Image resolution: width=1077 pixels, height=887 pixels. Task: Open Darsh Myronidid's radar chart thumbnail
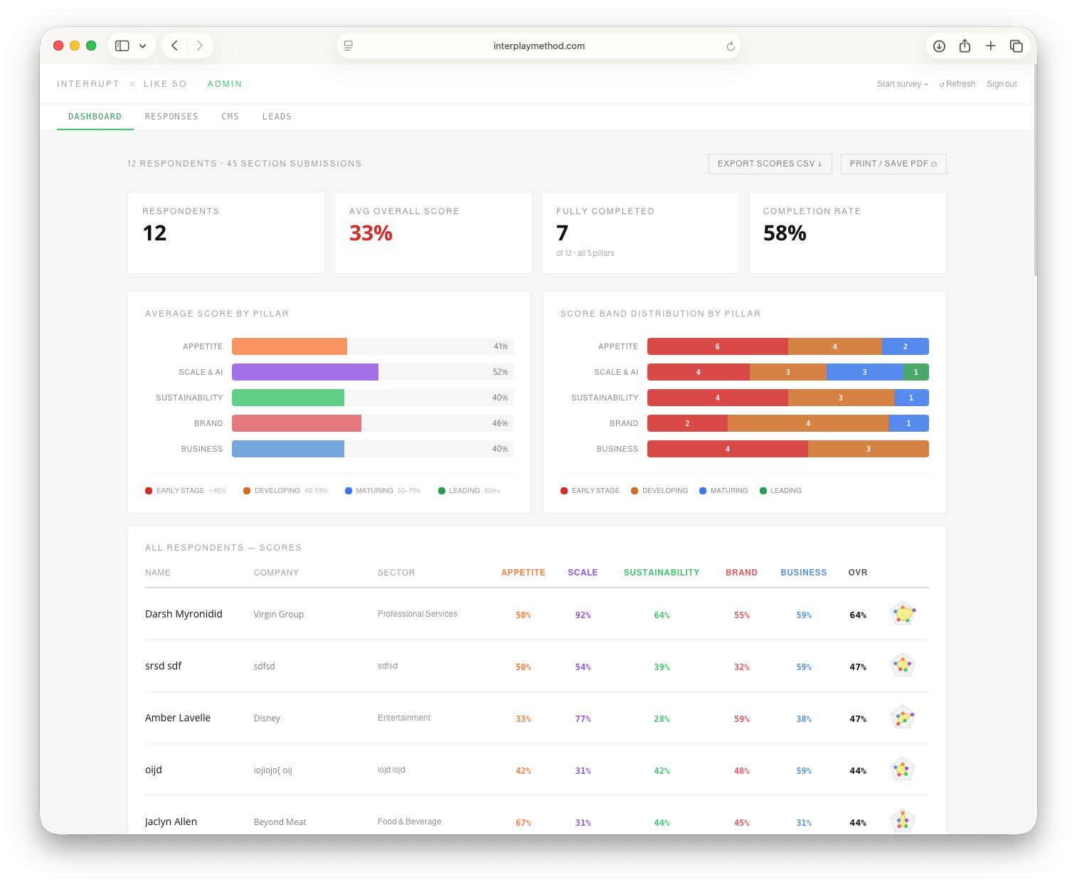pyautogui.click(x=903, y=613)
